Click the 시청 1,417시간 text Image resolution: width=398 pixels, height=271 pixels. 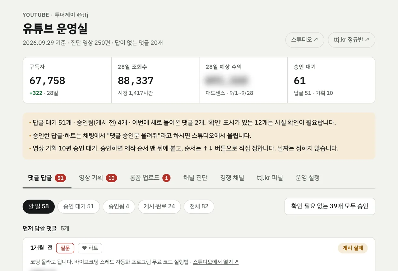135,93
